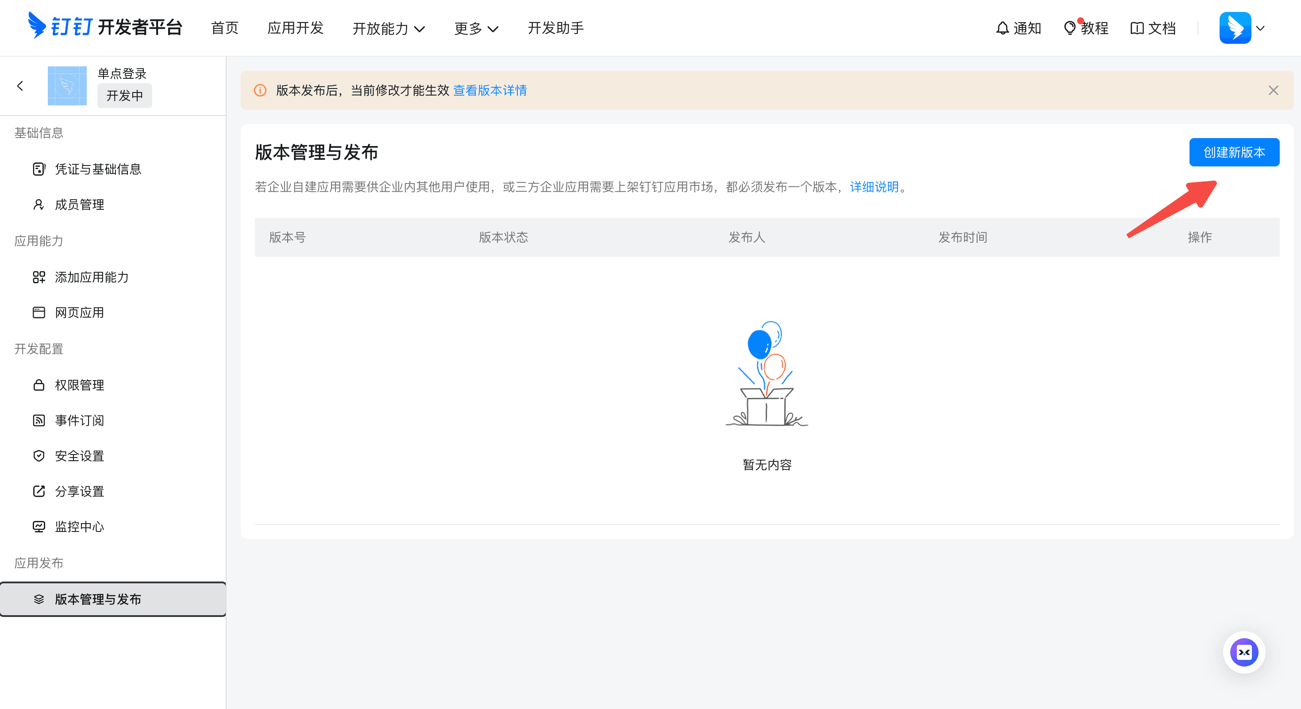Click the tutorial lightbulb icon

coord(1069,28)
